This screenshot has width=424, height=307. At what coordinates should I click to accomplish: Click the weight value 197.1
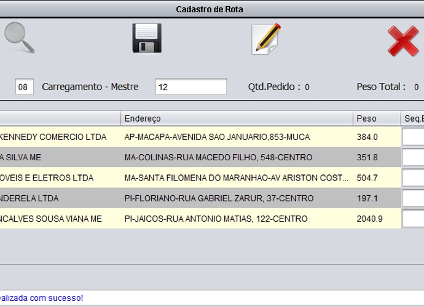tap(367, 198)
